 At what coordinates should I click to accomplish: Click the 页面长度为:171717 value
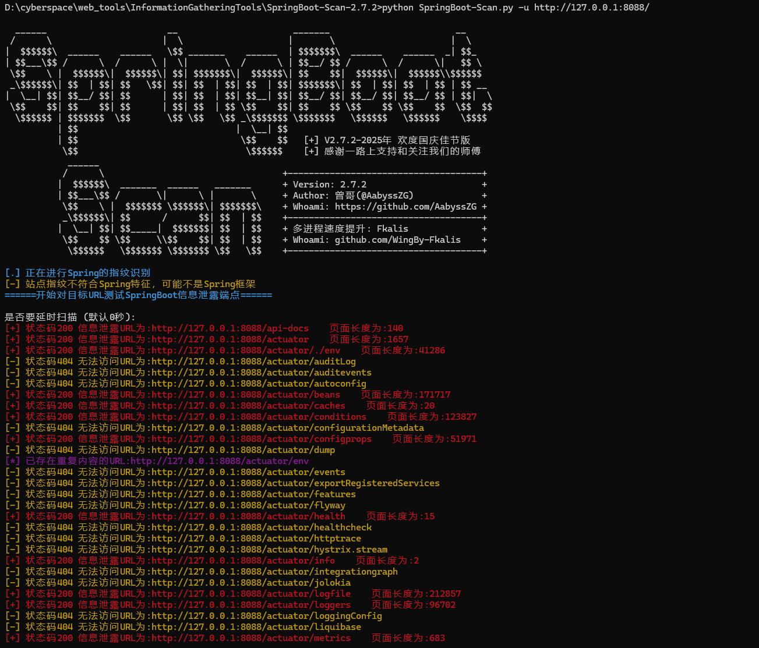(x=405, y=395)
